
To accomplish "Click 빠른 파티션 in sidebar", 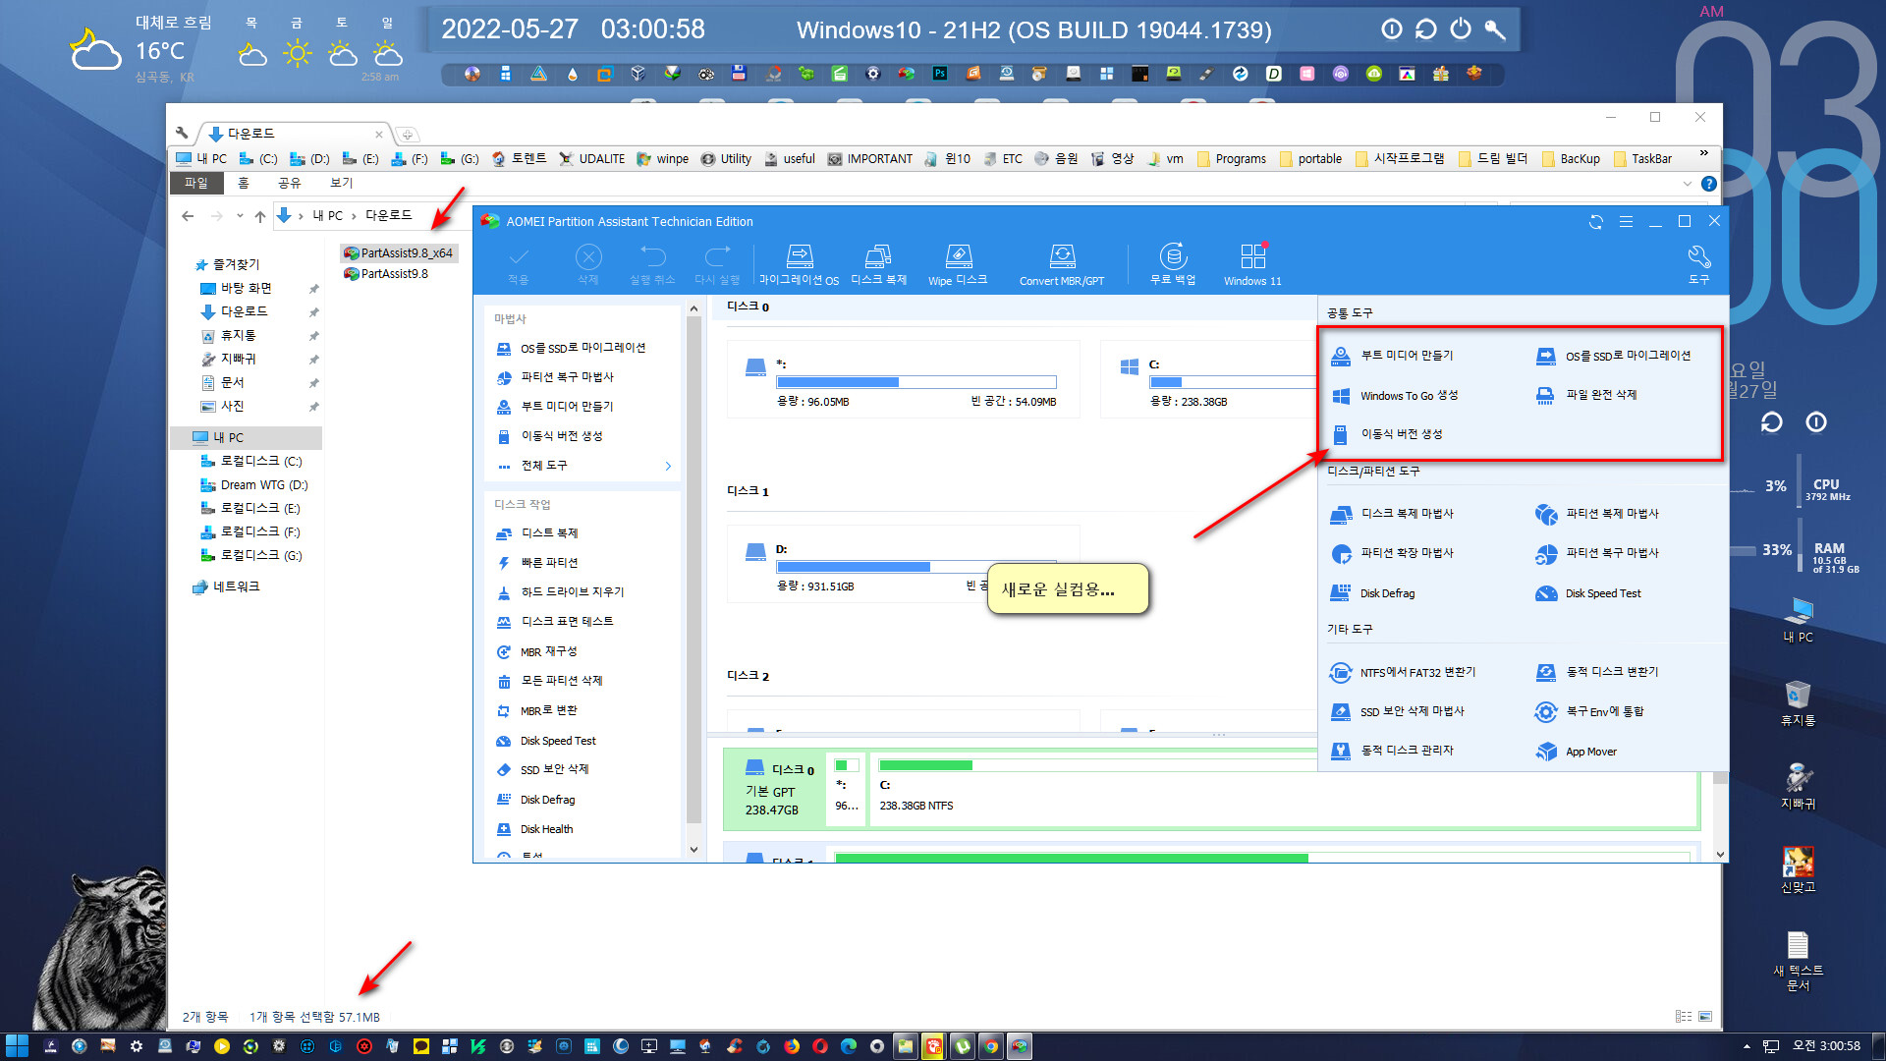I will (x=537, y=563).
